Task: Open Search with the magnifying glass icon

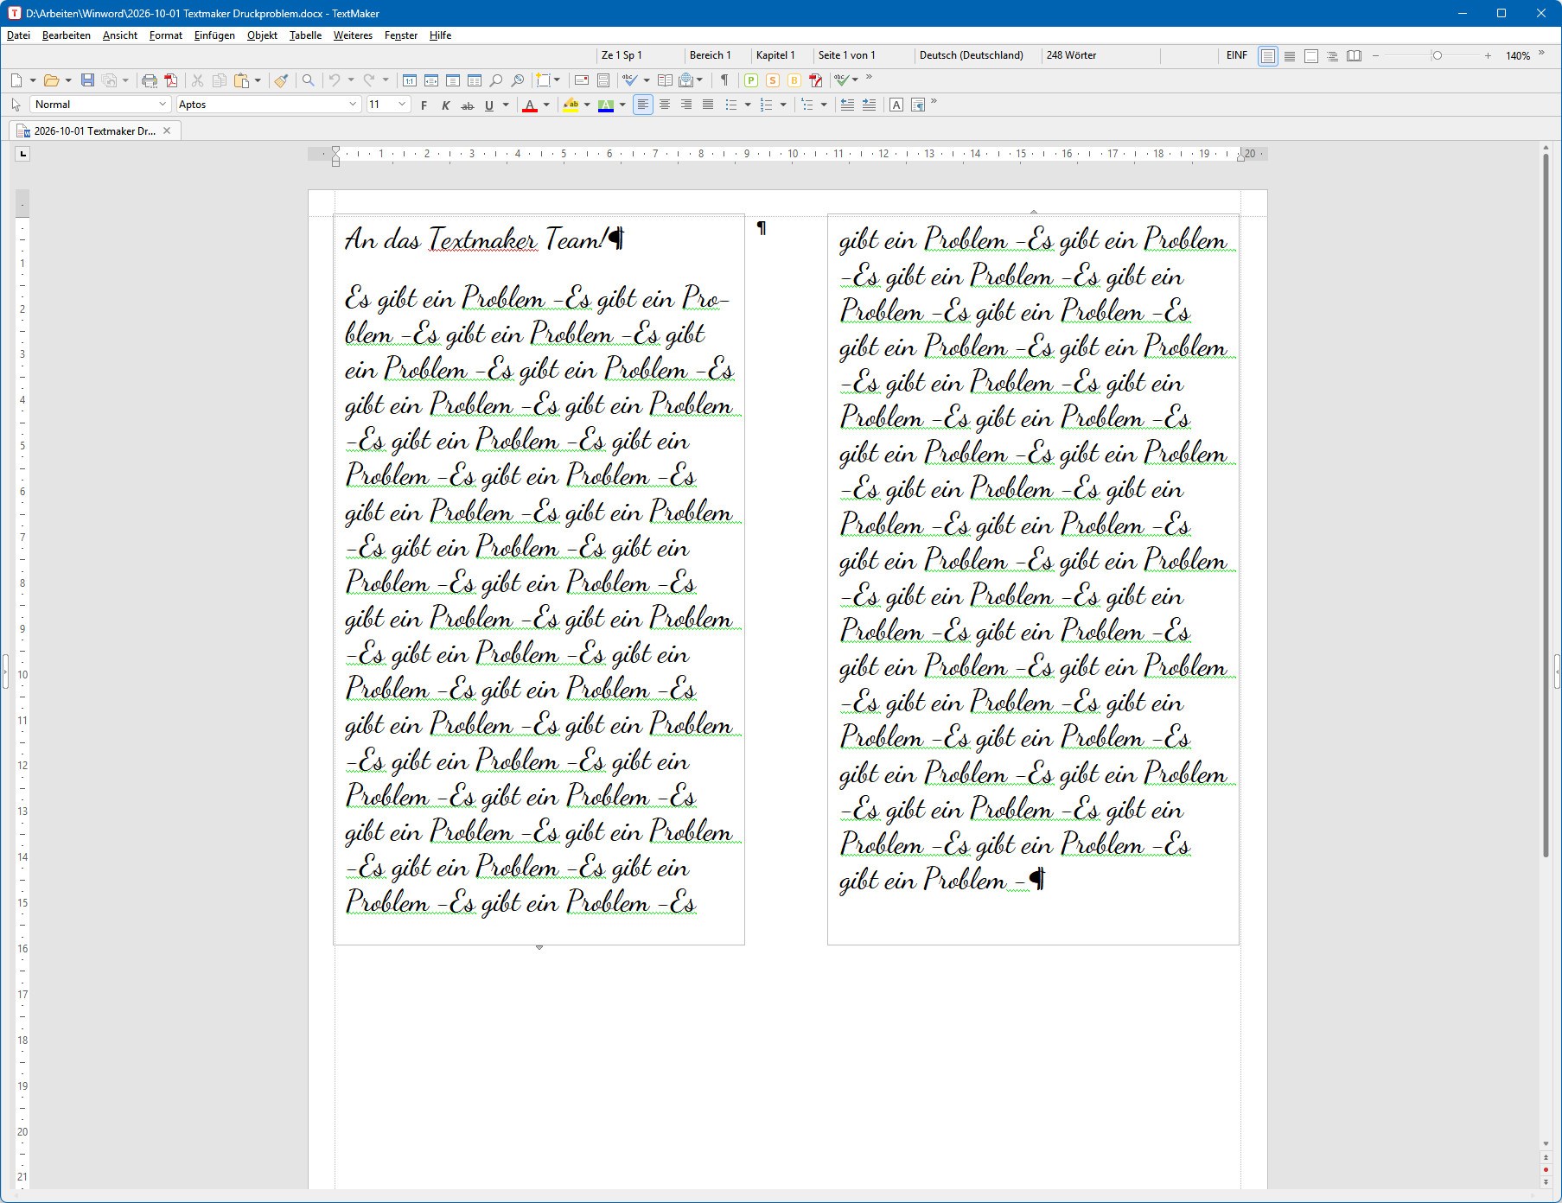Action: 308,80
